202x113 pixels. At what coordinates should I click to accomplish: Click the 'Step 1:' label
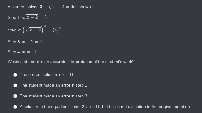(14, 17)
